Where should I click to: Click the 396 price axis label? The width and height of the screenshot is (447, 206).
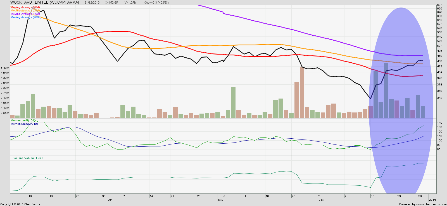point(439,78)
